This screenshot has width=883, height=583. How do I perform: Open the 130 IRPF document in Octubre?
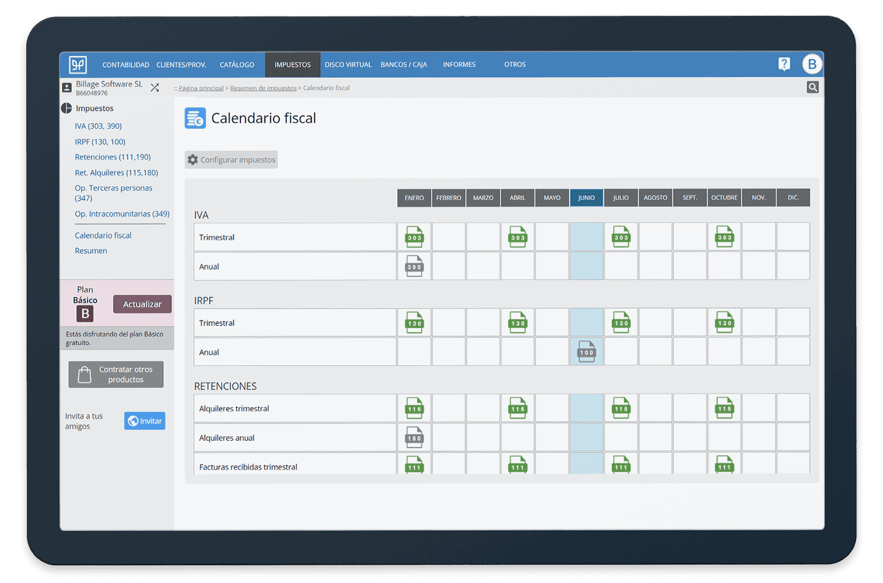pos(724,323)
